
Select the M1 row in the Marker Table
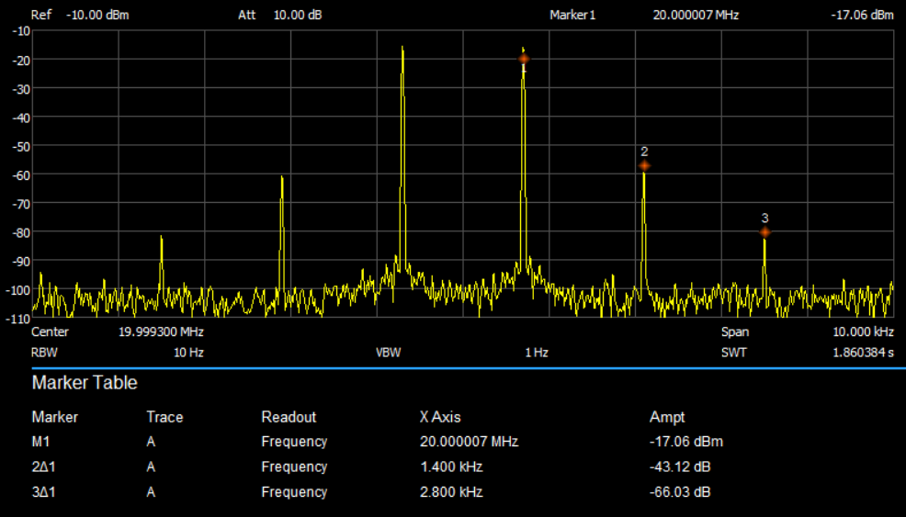42,442
